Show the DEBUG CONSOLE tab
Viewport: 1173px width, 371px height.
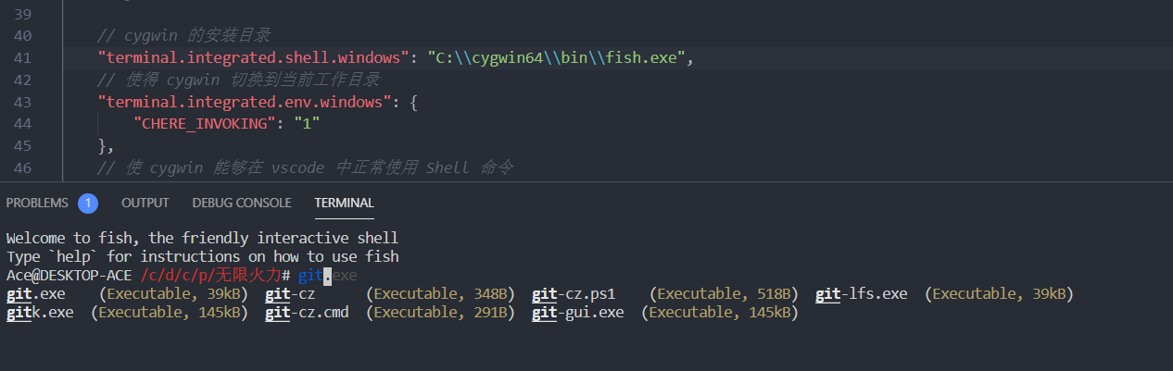click(242, 203)
